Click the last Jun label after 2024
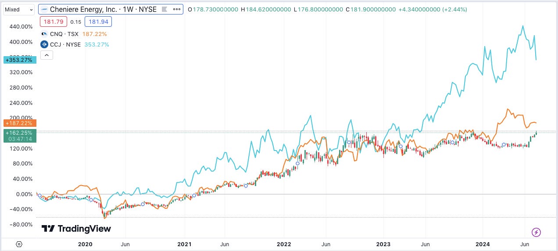The height and width of the screenshot is (251, 558). pyautogui.click(x=525, y=244)
